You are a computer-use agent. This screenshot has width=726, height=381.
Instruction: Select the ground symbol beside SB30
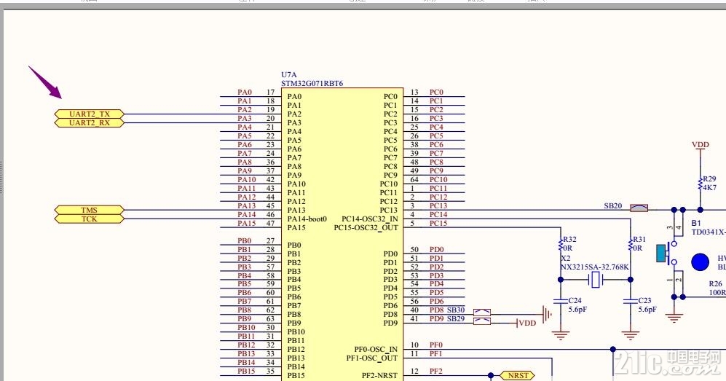(x=547, y=315)
